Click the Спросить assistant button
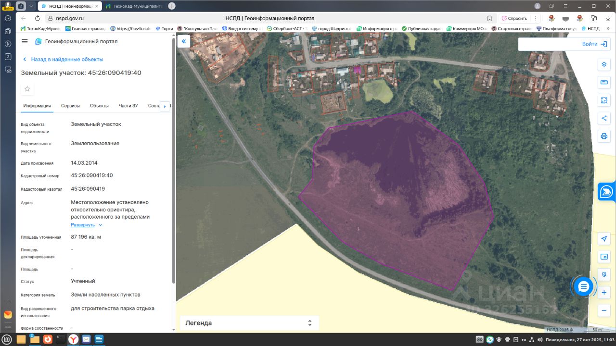Image resolution: width=616 pixels, height=346 pixels. [514, 18]
